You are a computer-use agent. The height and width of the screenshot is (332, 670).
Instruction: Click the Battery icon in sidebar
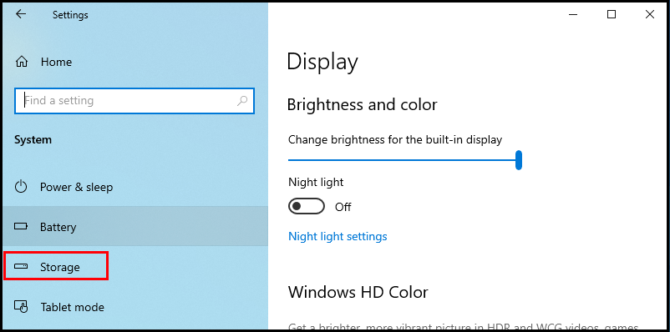(x=22, y=227)
